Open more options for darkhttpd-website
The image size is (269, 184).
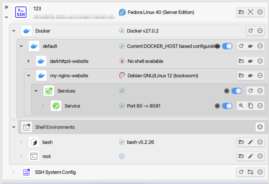click(260, 61)
